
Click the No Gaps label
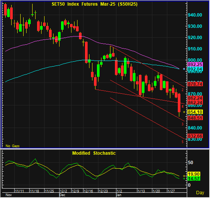point(13,146)
